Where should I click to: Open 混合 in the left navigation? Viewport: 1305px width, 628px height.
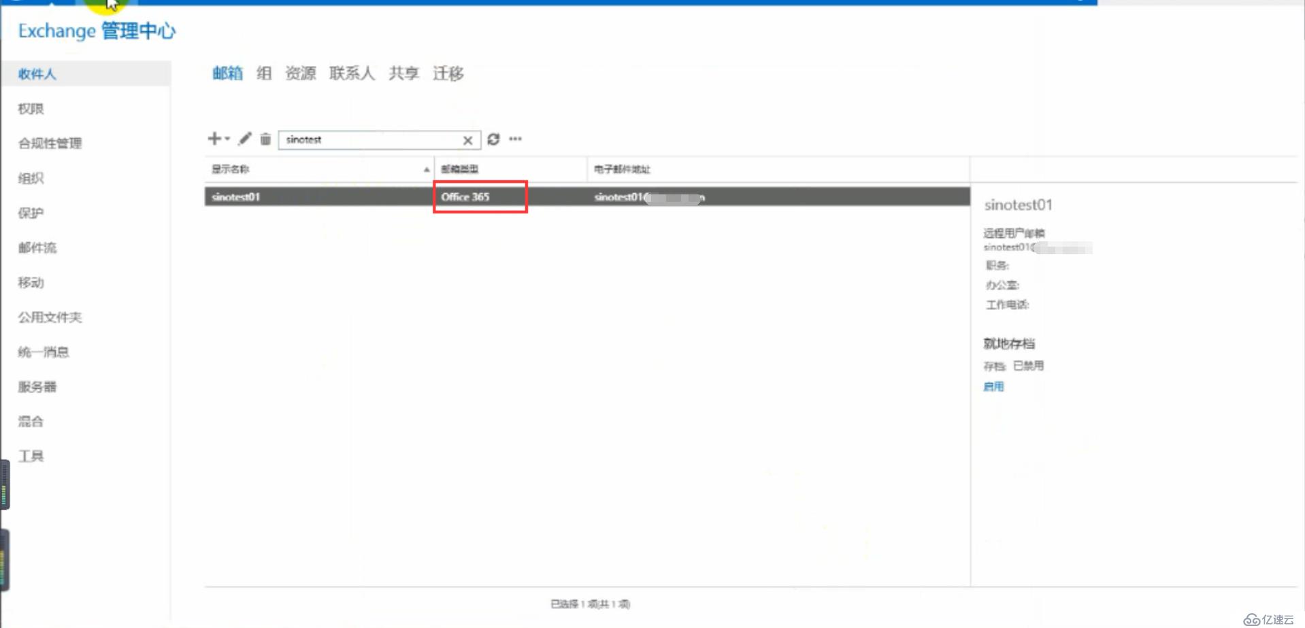(31, 421)
